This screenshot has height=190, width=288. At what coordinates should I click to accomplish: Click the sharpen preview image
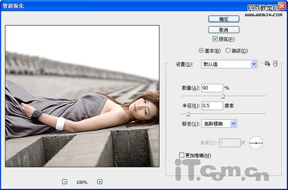[x=82, y=96]
